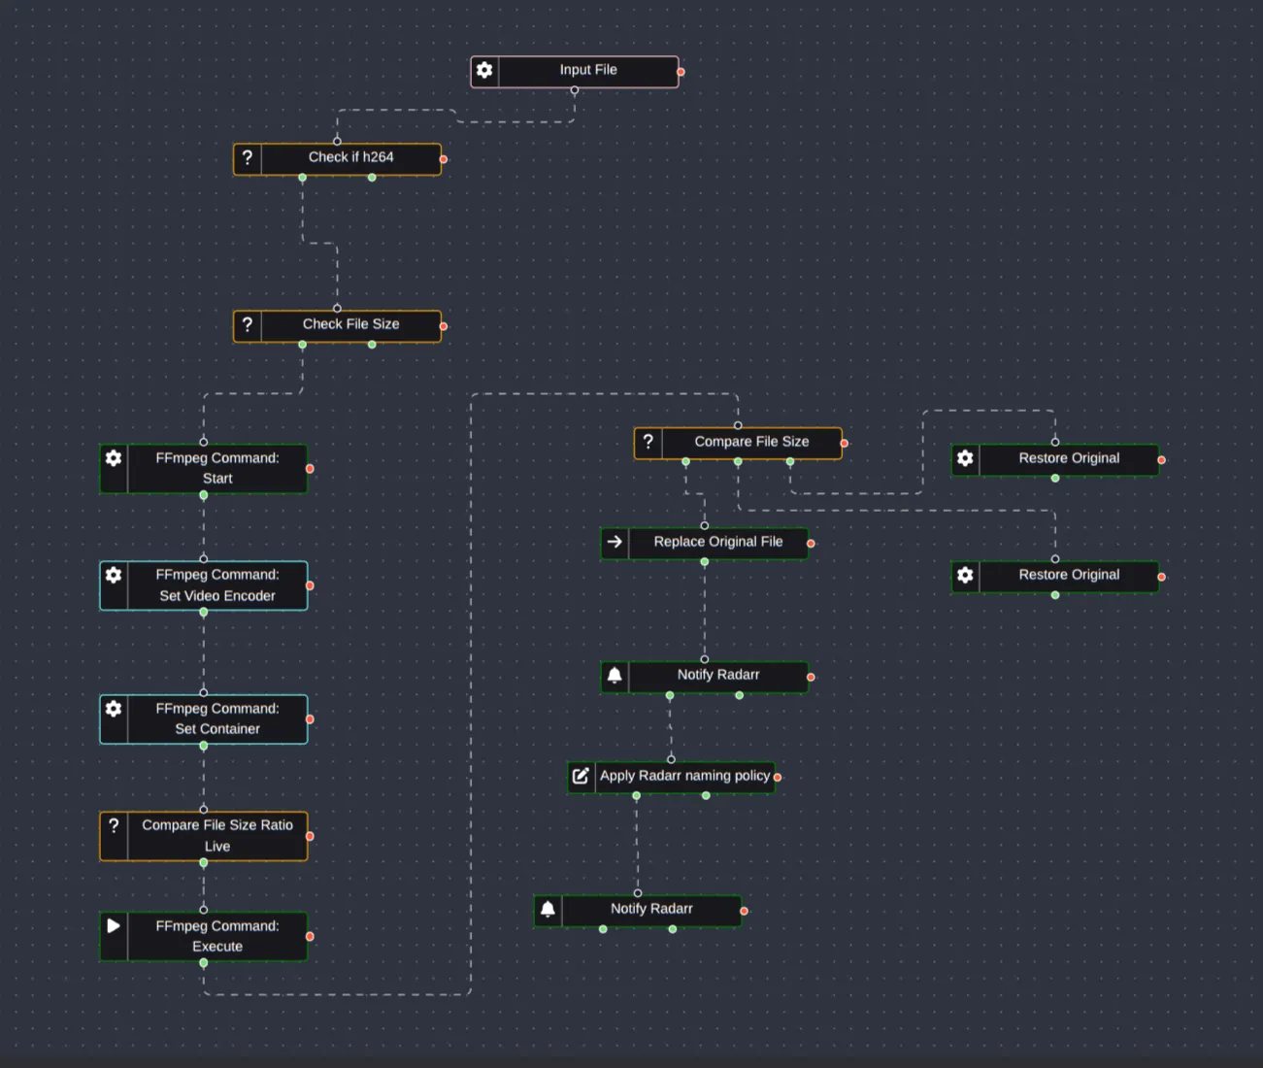Screen dimensions: 1263x1068
Task: Select the "Compare File Size" label near Restore Original
Action: point(751,442)
